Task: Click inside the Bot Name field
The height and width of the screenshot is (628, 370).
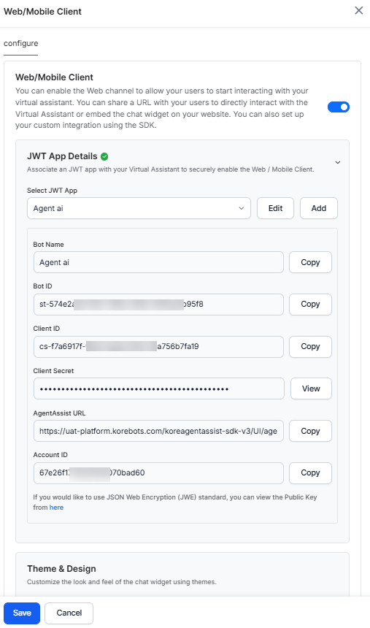Action: 158,262
